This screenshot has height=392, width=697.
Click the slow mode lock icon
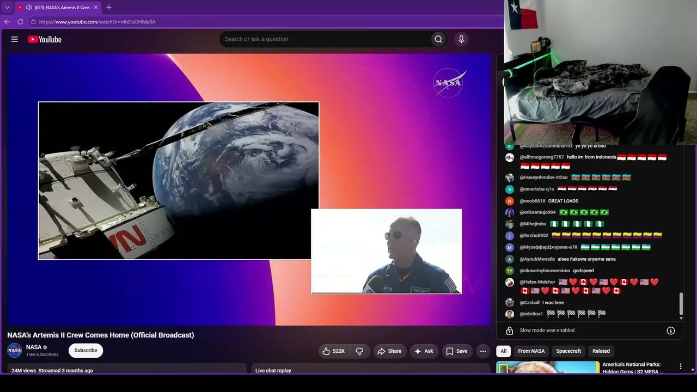tap(510, 330)
